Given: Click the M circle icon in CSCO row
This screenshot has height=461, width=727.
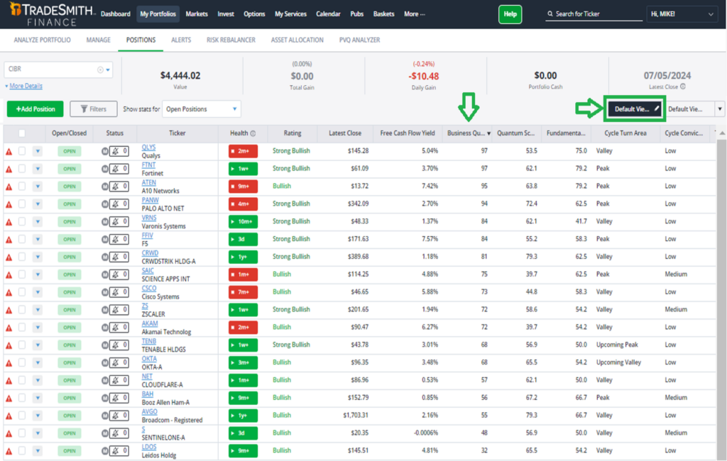Looking at the screenshot, I should coord(105,292).
